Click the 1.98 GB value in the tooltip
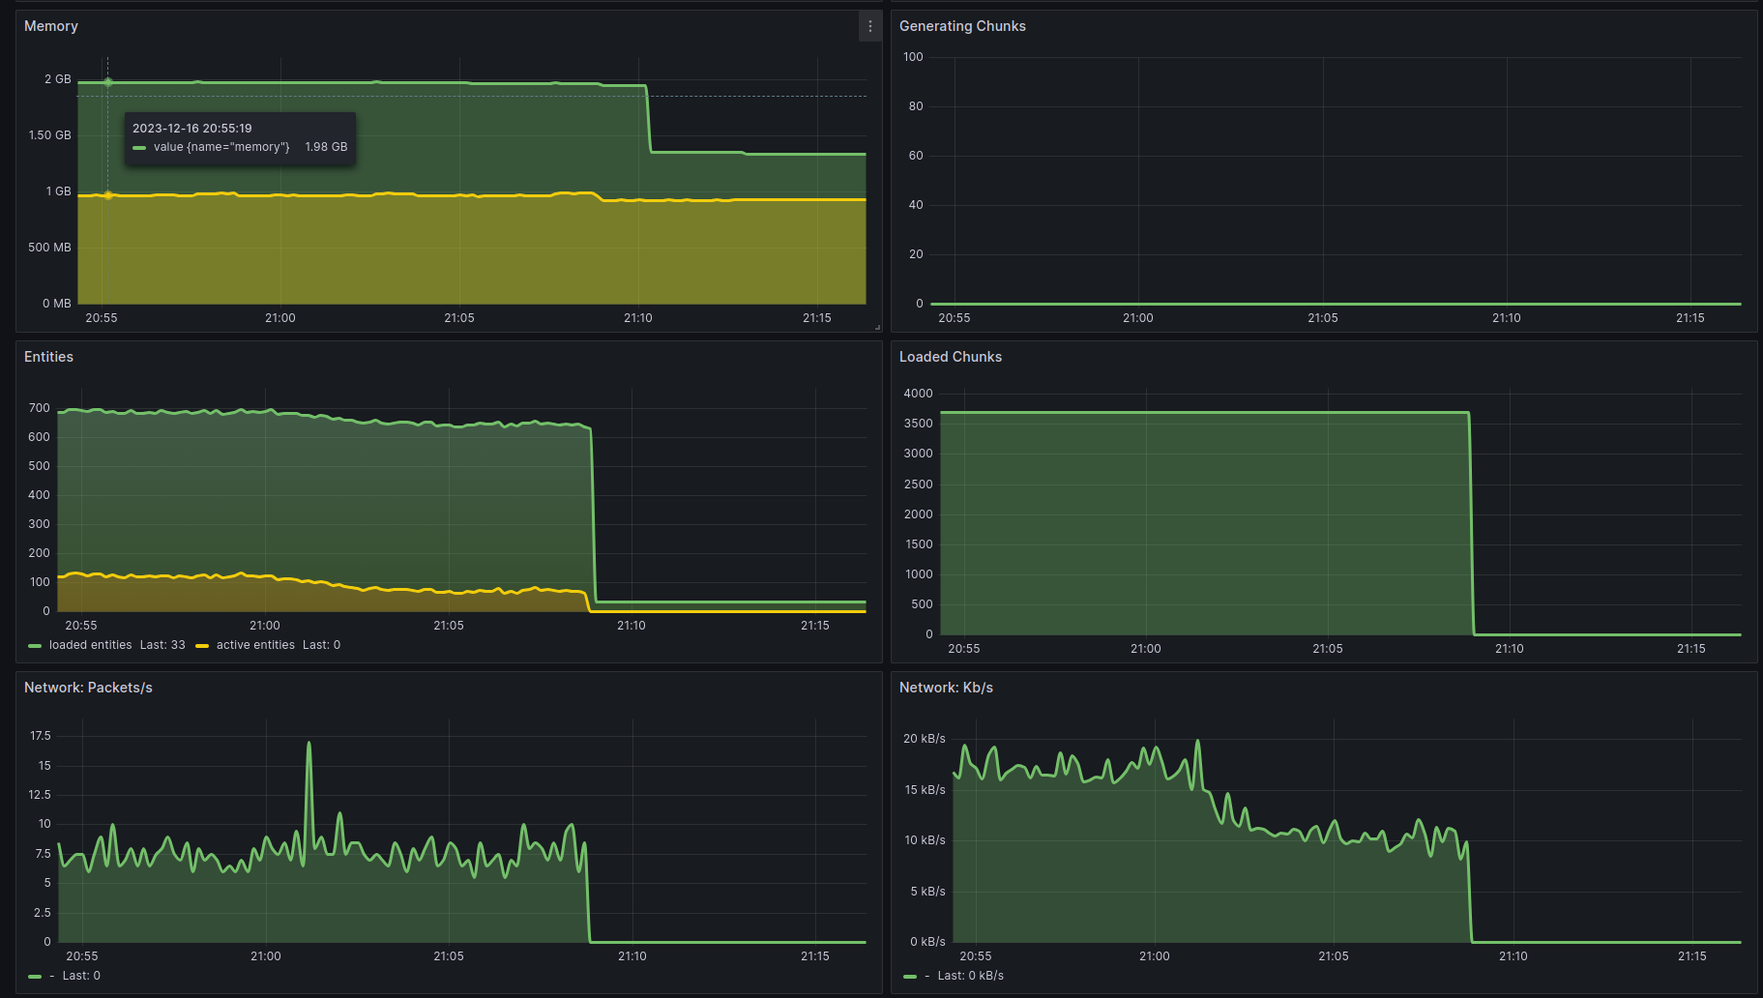Viewport: 1763px width, 998px height. pos(326,147)
